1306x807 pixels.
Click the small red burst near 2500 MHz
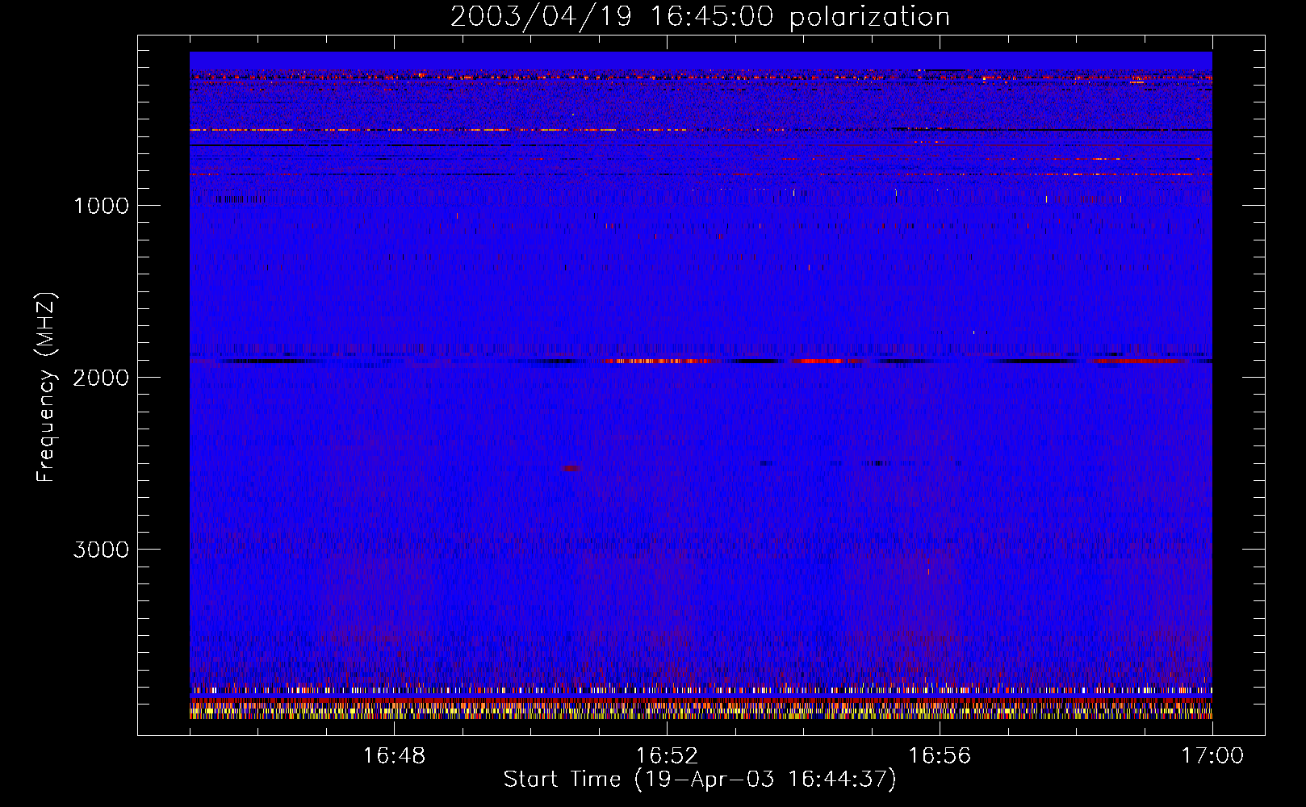point(572,468)
